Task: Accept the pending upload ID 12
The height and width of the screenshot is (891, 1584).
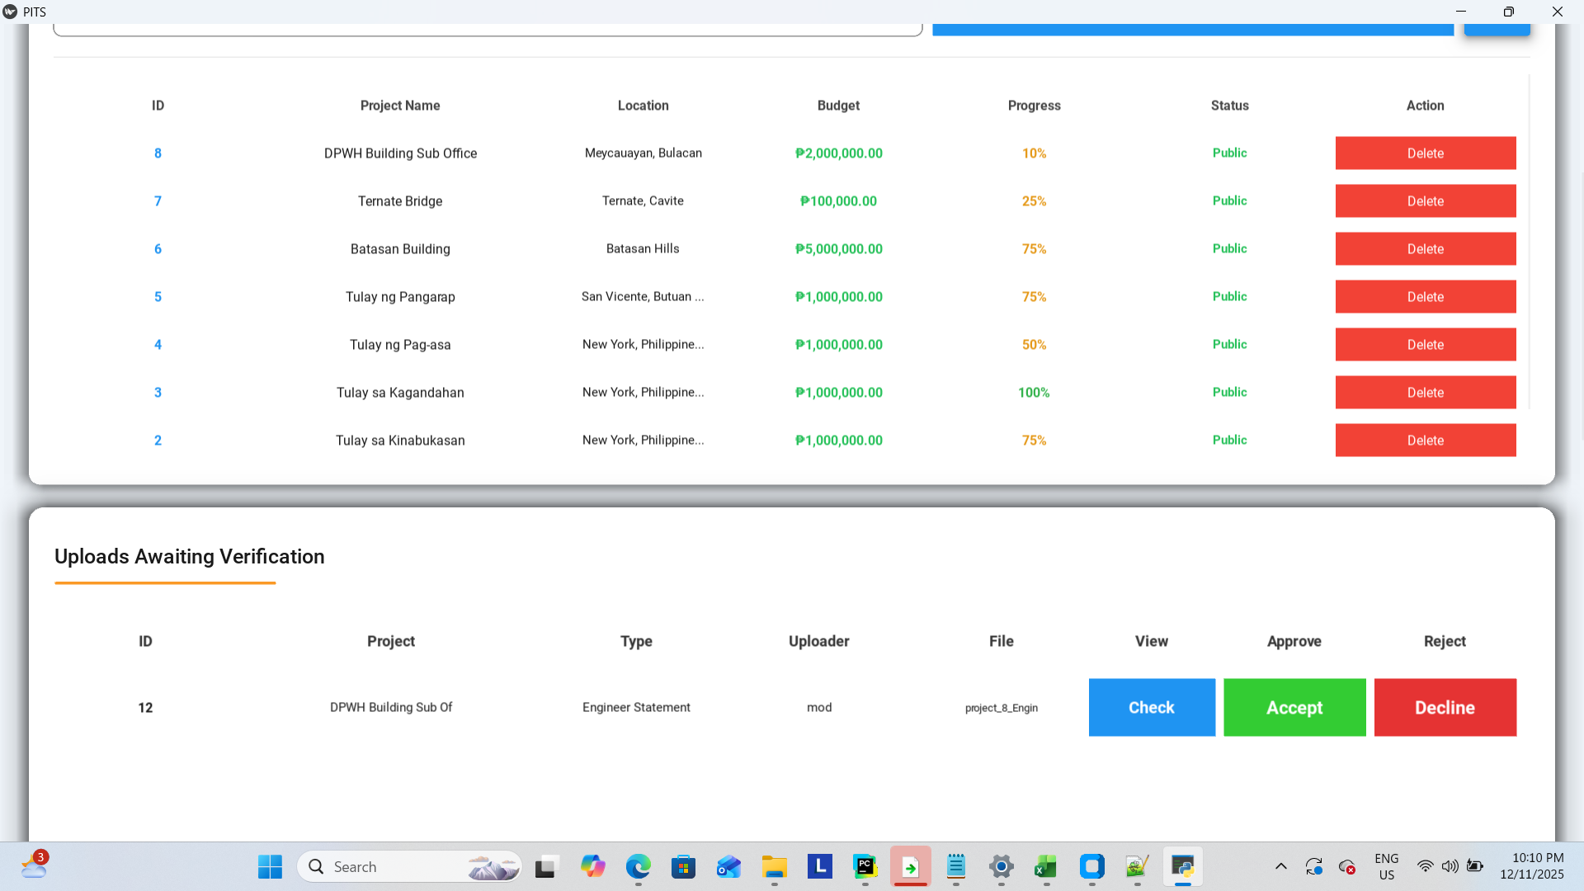Action: coord(1294,708)
